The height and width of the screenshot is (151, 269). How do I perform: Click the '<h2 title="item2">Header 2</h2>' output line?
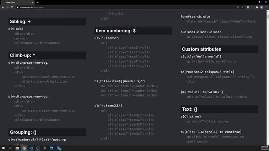(x=129, y=91)
